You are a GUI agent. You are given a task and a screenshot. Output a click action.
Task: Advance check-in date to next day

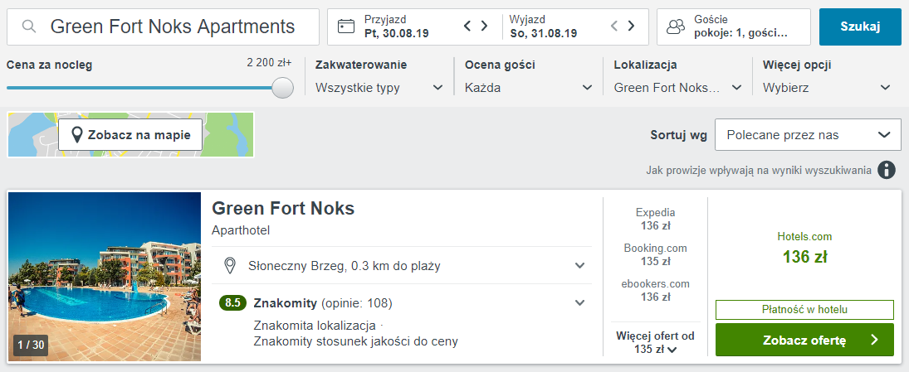[x=484, y=26]
